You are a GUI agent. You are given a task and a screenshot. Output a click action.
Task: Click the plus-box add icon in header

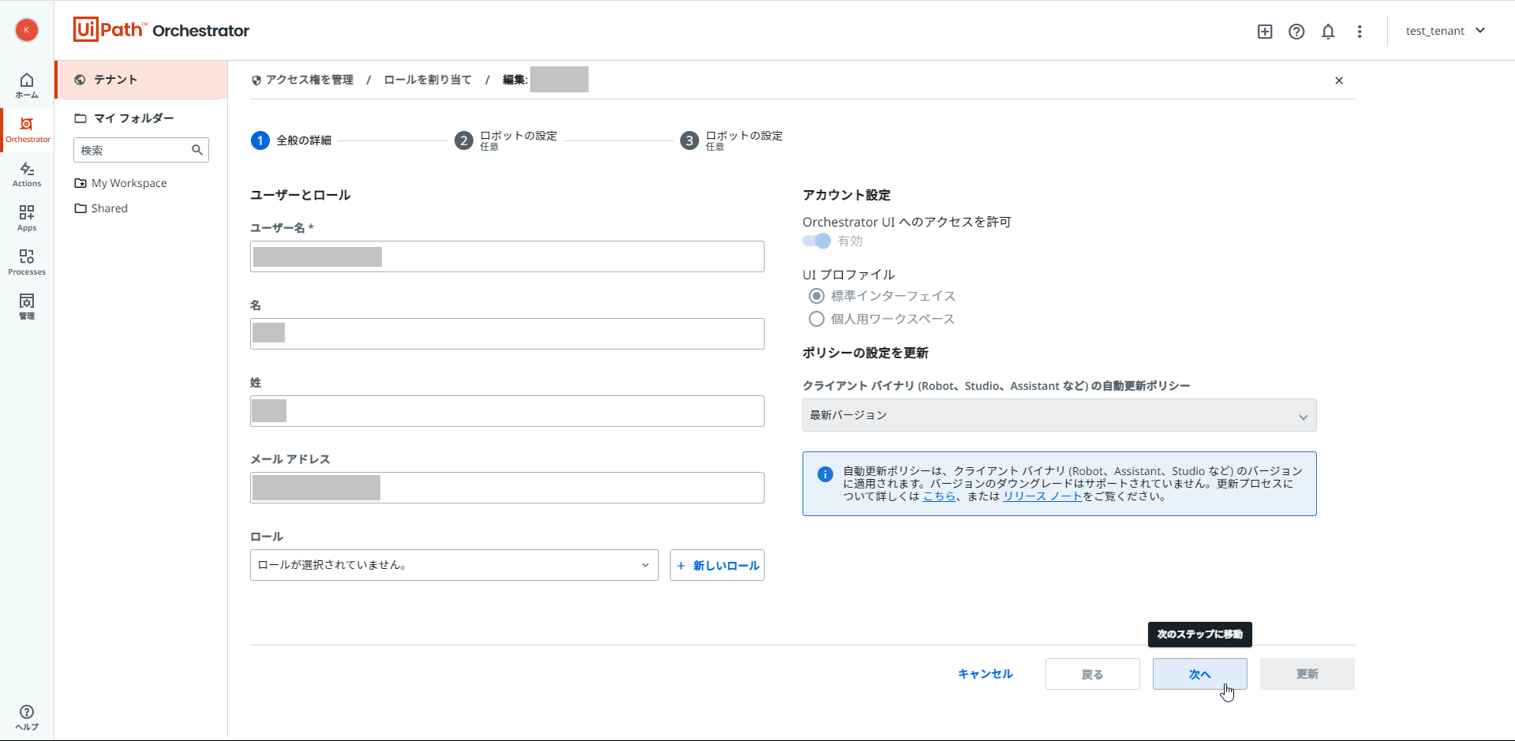[x=1265, y=32]
